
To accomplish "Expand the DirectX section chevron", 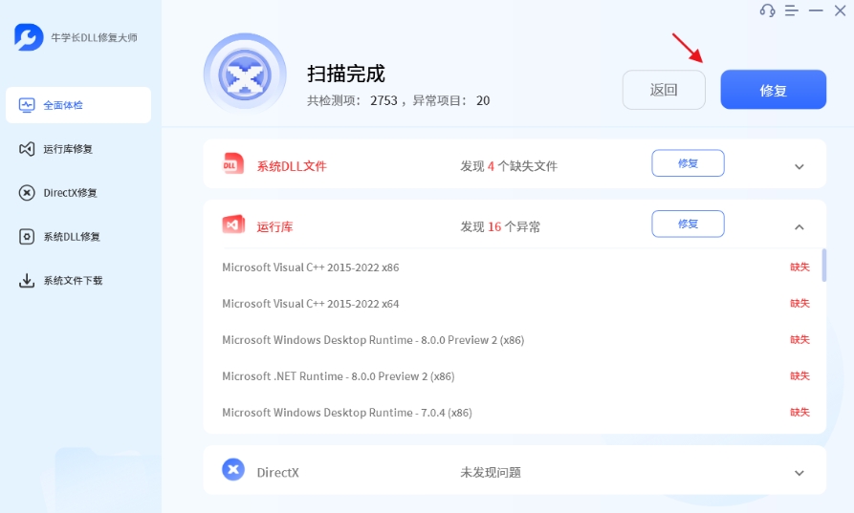I will (799, 473).
